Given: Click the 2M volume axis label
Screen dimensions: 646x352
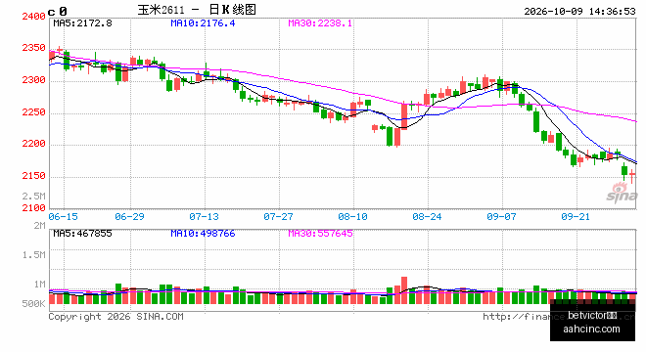Looking at the screenshot, I should pos(39,226).
